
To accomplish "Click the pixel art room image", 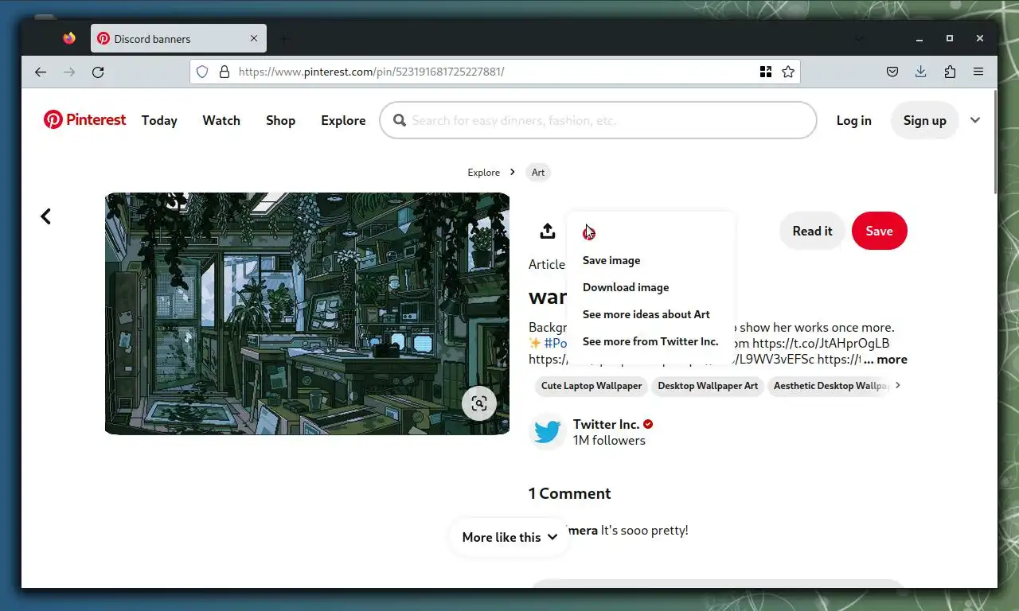I will (x=307, y=313).
